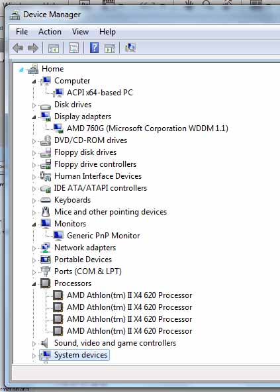Click the Mice and pointing devices icon

pyautogui.click(x=46, y=212)
